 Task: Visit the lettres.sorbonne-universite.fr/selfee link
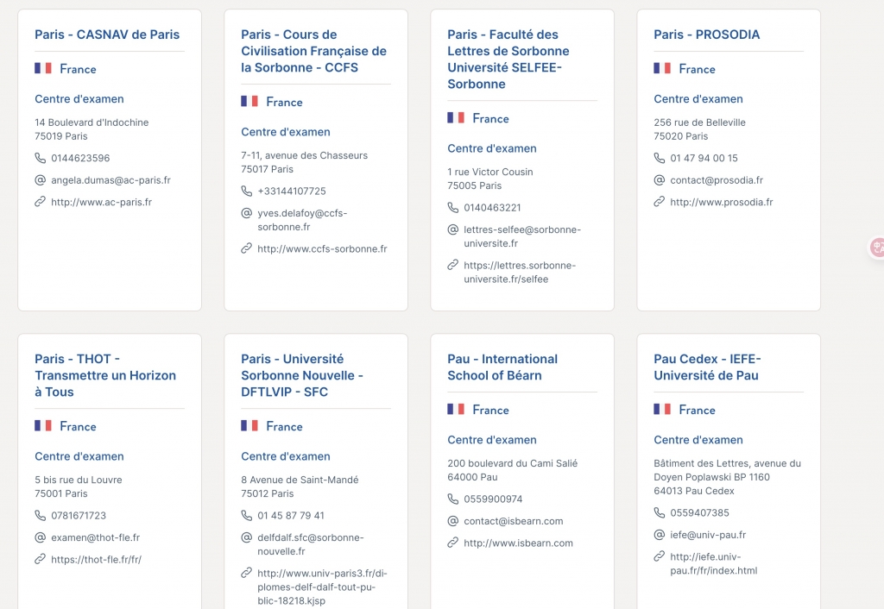519,272
